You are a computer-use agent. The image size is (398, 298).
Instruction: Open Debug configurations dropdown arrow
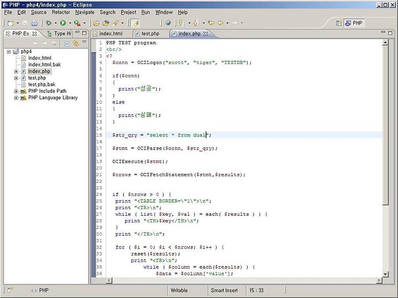pyautogui.click(x=56, y=23)
